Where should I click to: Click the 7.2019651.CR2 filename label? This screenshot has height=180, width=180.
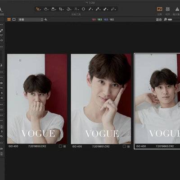(x=101, y=146)
